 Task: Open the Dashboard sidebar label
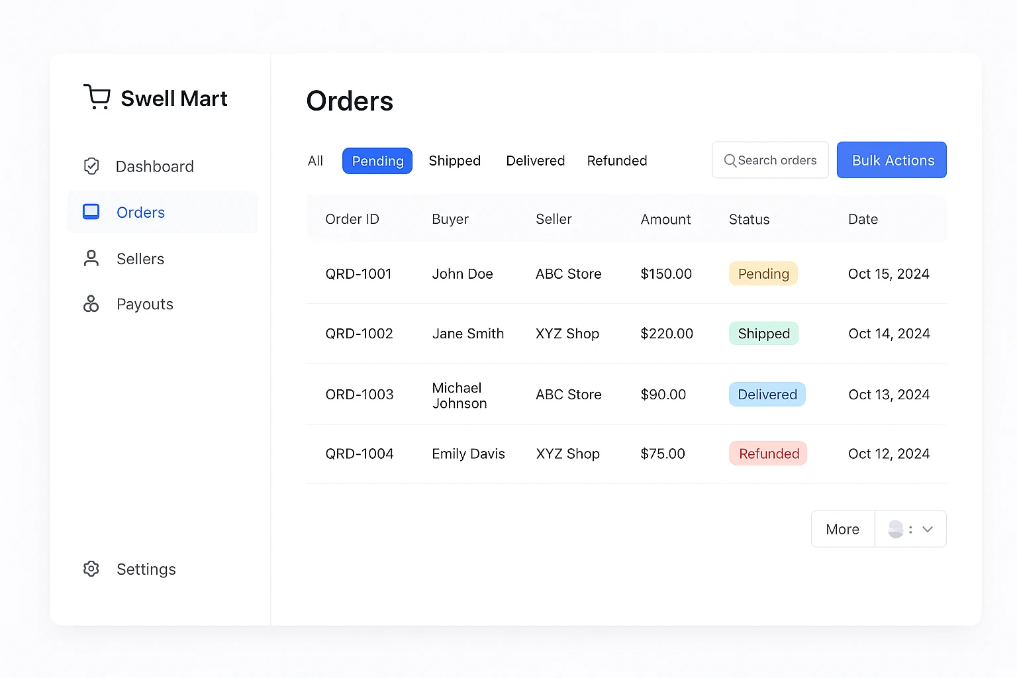click(x=155, y=166)
